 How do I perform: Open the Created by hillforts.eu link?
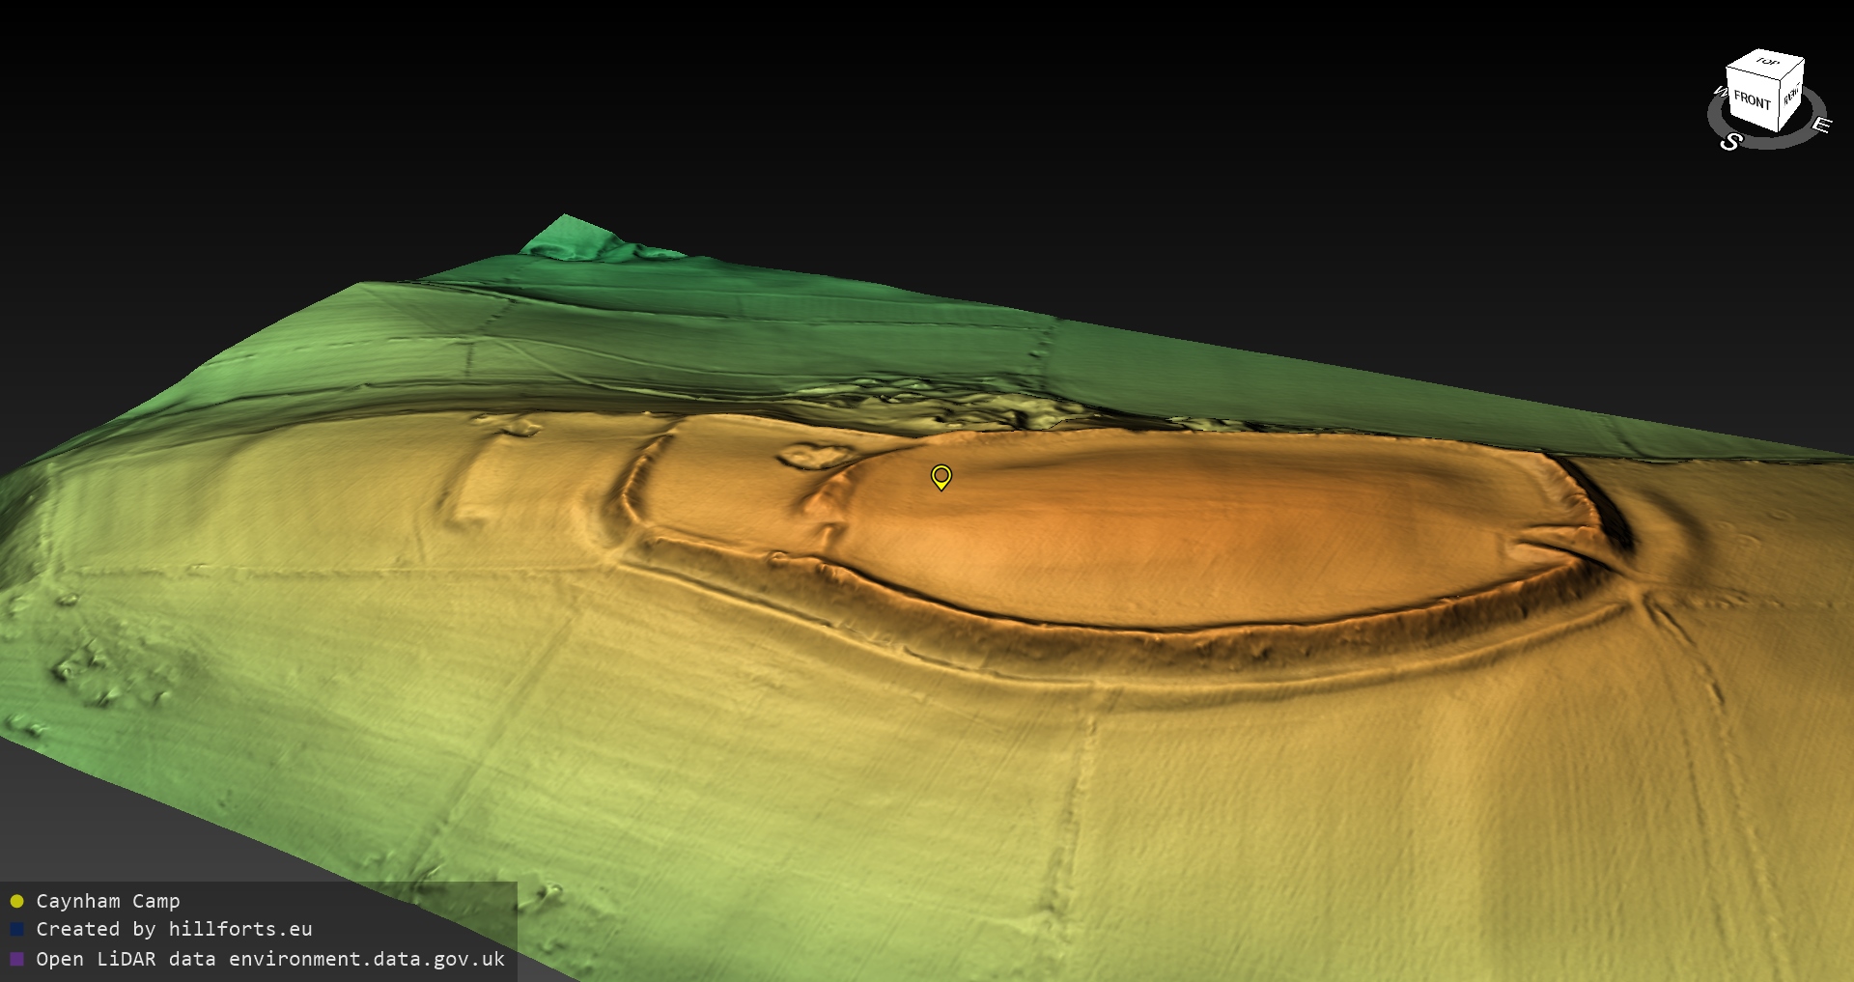click(174, 929)
